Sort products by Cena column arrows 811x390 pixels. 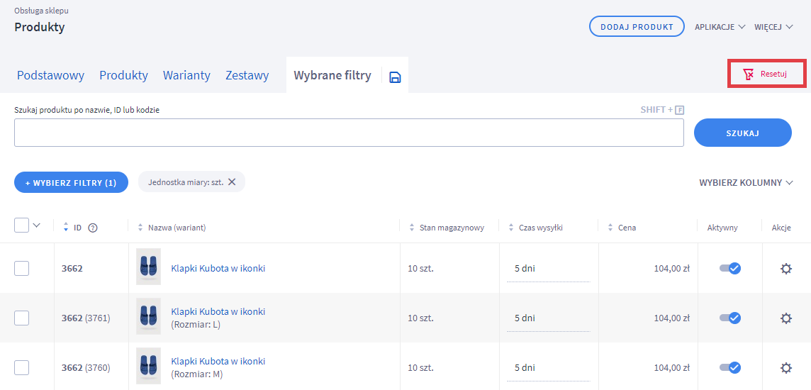point(610,228)
